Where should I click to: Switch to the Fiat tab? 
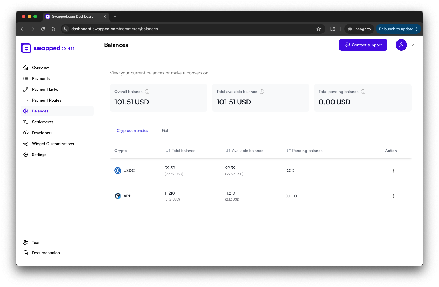pos(165,130)
